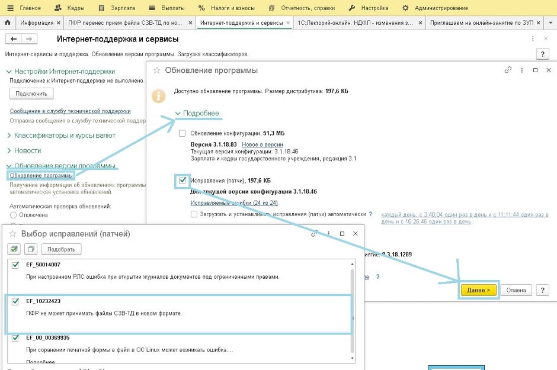Click the patch list vertical scrollbar
This screenshot has height=370, width=557.
click(353, 308)
